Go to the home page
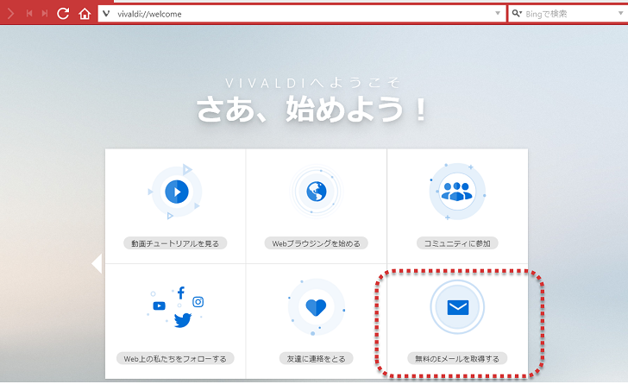 (x=85, y=14)
